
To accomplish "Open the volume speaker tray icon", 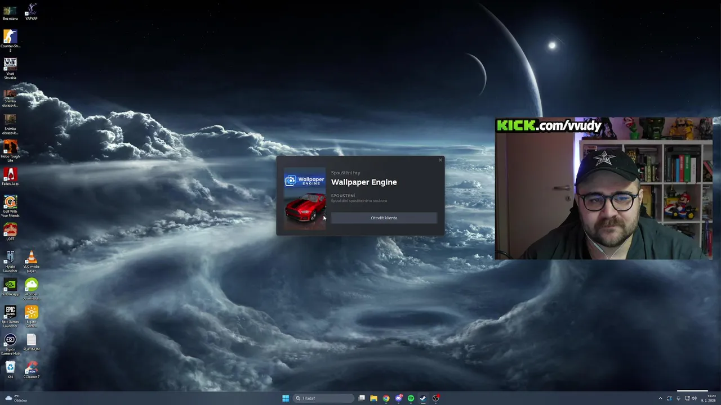I will click(x=694, y=398).
